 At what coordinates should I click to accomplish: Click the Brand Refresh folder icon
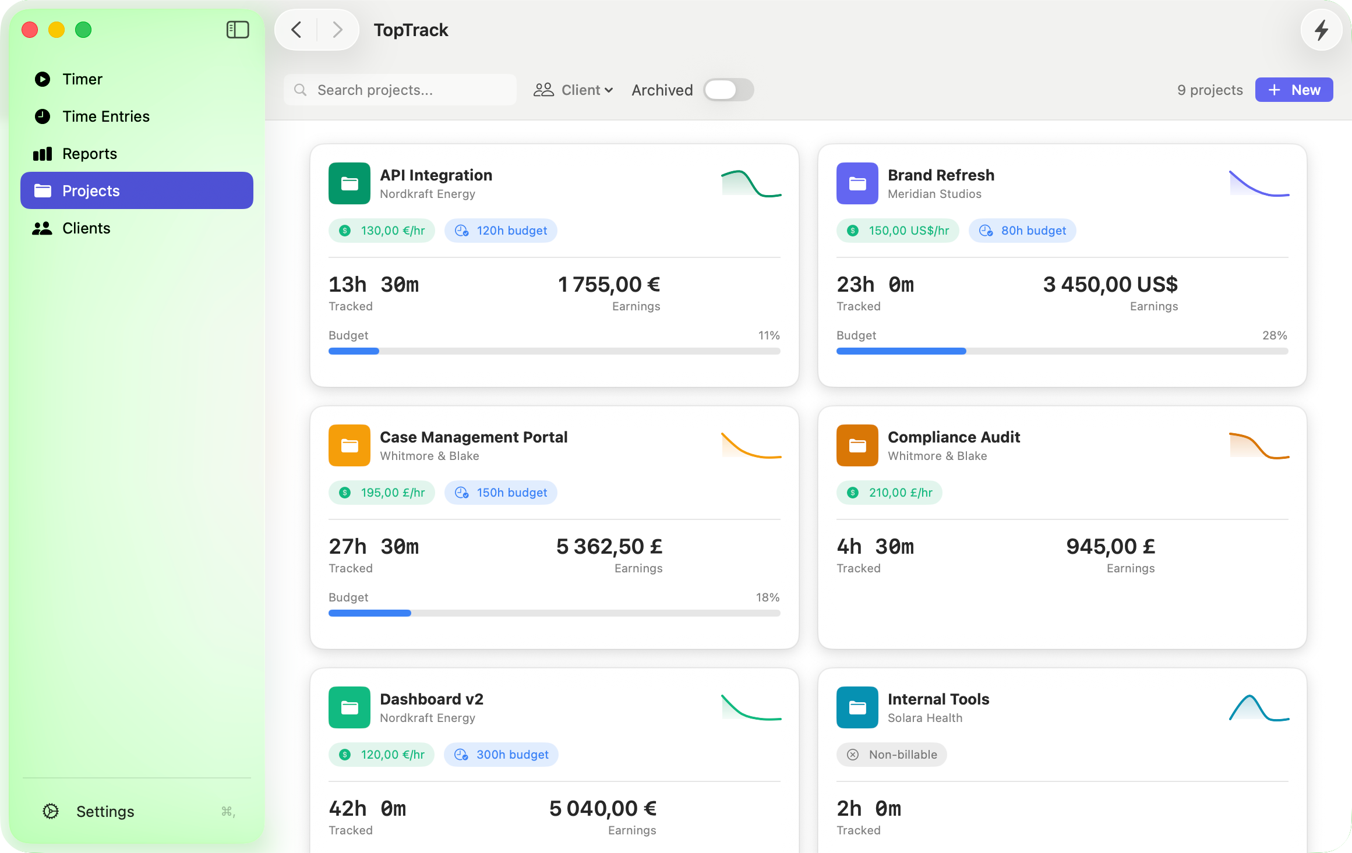tap(857, 183)
